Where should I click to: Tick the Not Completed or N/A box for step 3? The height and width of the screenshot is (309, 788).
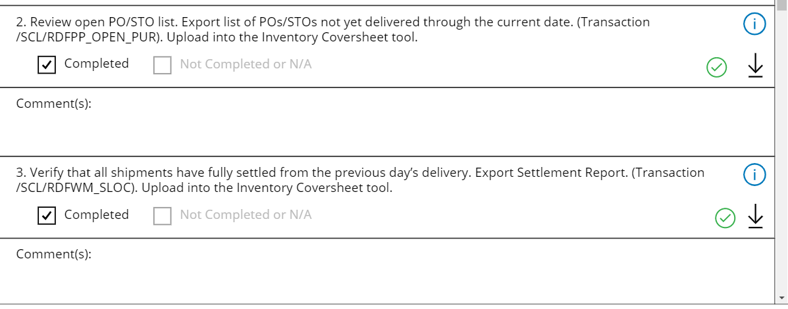[x=162, y=216]
